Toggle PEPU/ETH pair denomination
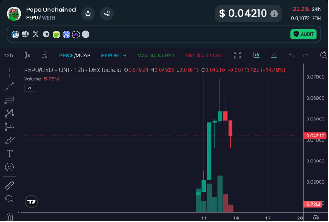The height and width of the screenshot is (222, 329). 114,55
